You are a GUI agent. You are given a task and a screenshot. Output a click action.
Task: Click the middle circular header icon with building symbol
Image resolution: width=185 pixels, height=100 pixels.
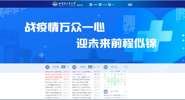[x=100, y=5]
